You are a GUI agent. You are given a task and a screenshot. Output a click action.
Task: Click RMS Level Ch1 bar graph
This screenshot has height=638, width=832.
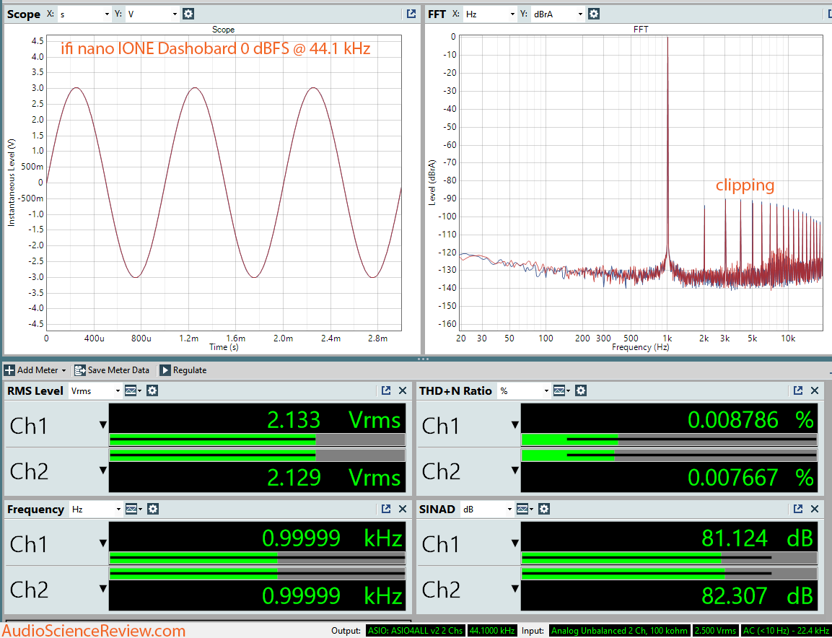pos(258,440)
